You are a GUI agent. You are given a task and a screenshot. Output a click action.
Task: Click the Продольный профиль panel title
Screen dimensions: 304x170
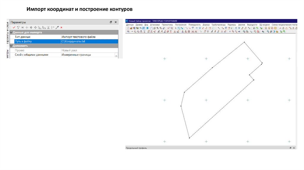(136, 148)
